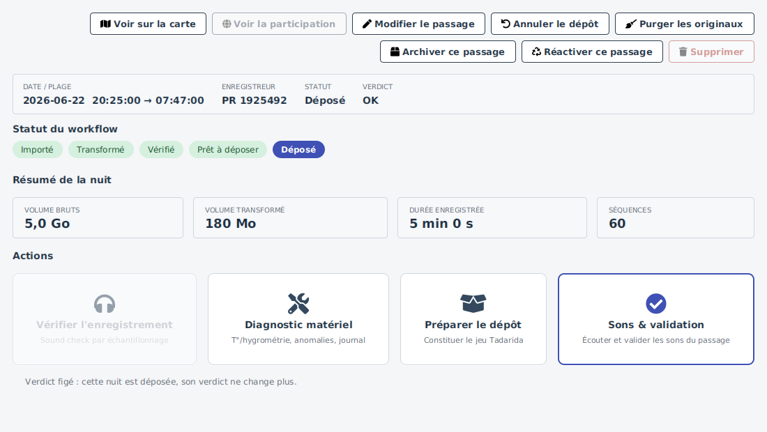The image size is (767, 432).
Task: Click the Statut value Déposé in header
Action: click(x=325, y=100)
